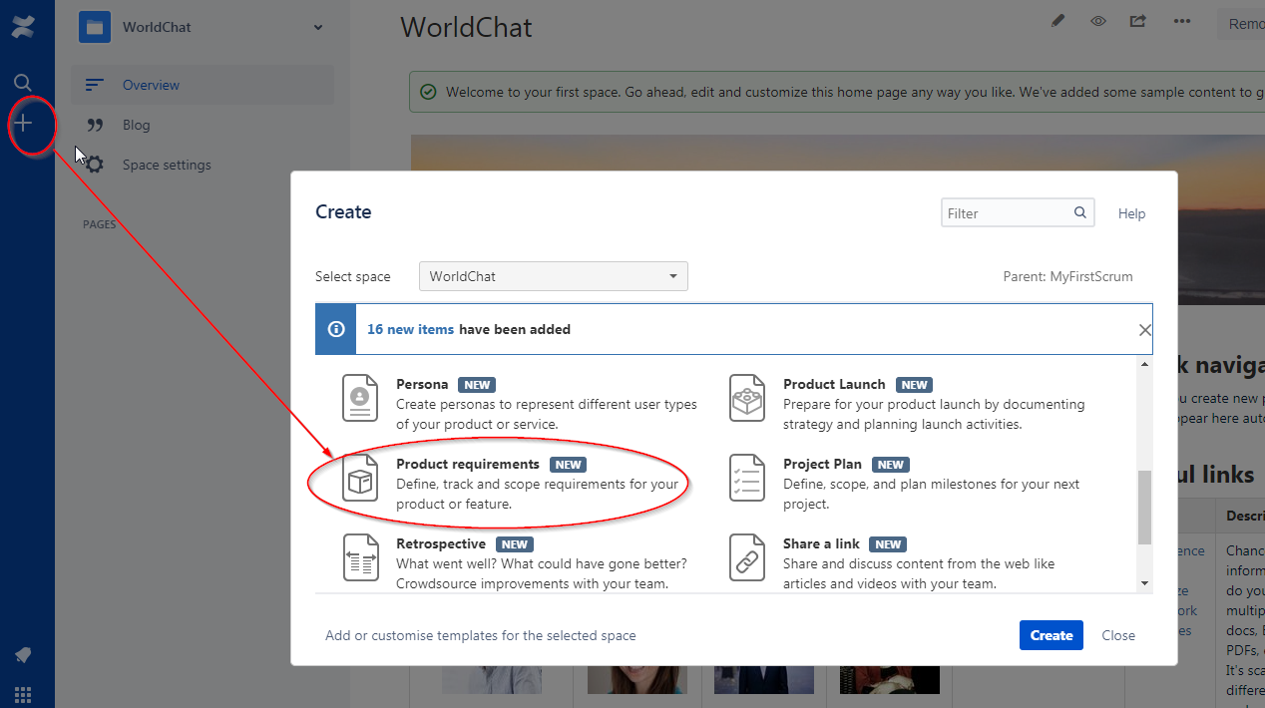Click the plus create icon in sidebar
The height and width of the screenshot is (708, 1265).
(x=23, y=124)
